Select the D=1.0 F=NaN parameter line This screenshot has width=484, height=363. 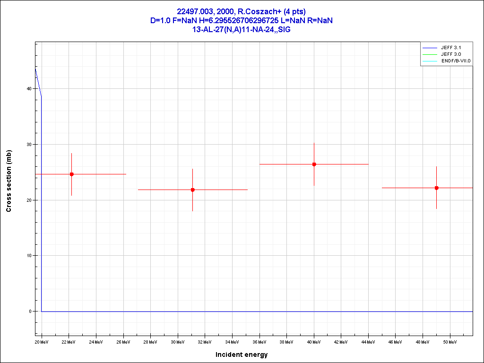[241, 20]
